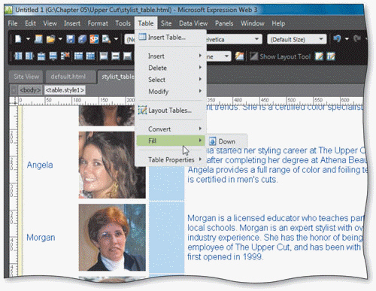The image size is (376, 291).
Task: Expand the Select submenu
Action: point(171,80)
